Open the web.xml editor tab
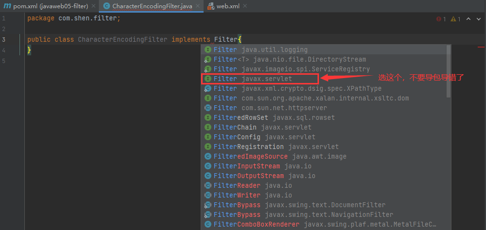Screen dimensions: 486x230 tap(227, 6)
